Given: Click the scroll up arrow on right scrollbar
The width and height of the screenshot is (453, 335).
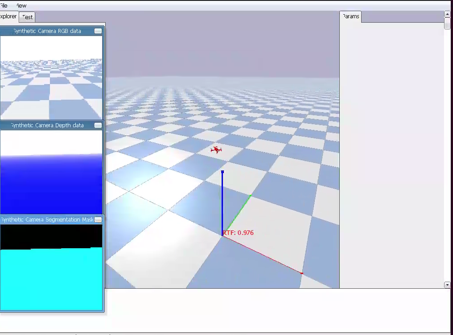Looking at the screenshot, I should coord(447,14).
